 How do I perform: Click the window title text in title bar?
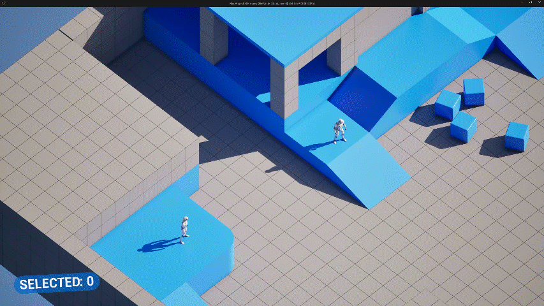pyautogui.click(x=272, y=4)
